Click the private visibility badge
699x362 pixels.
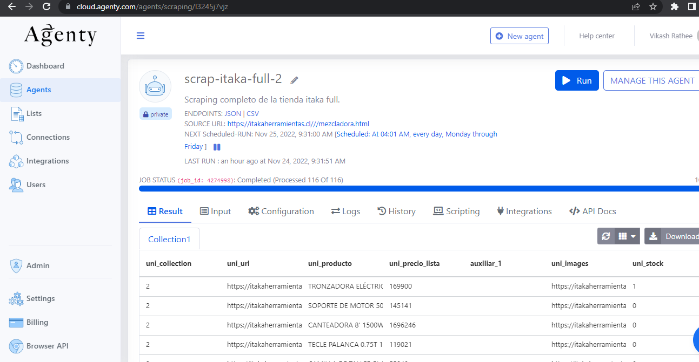[x=156, y=114]
